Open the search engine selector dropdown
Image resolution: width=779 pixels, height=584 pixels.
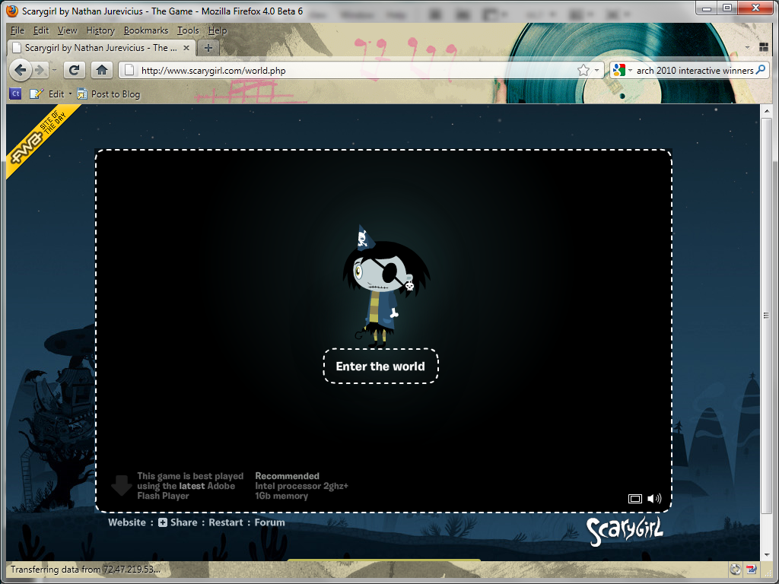pyautogui.click(x=630, y=71)
